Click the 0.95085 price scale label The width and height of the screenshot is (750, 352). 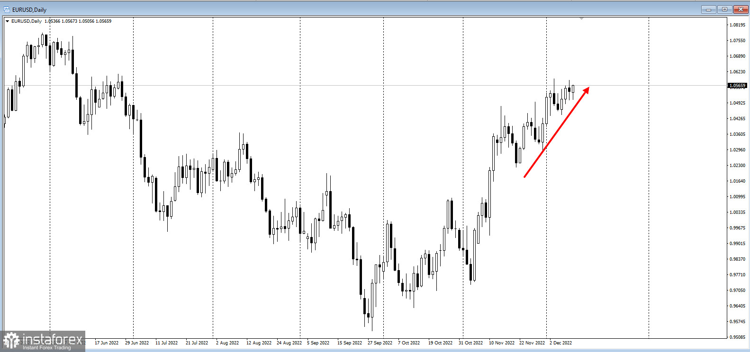(737, 337)
